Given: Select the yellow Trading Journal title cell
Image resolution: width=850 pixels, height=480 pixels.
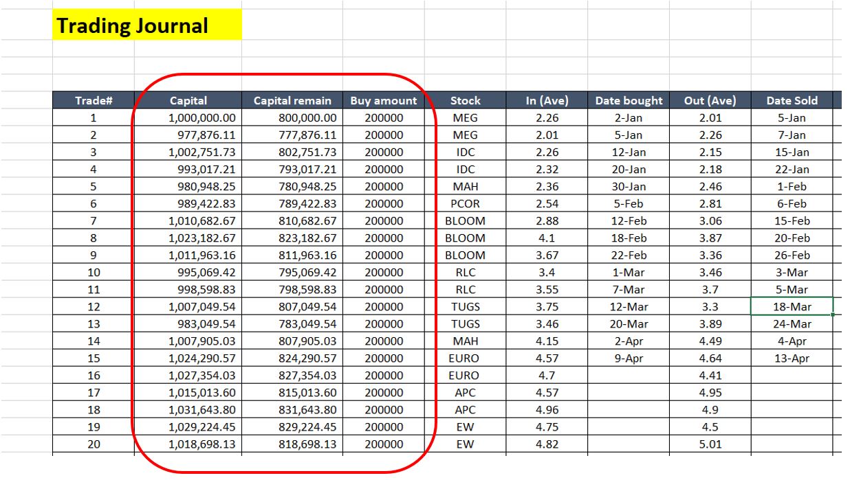Looking at the screenshot, I should 133,25.
